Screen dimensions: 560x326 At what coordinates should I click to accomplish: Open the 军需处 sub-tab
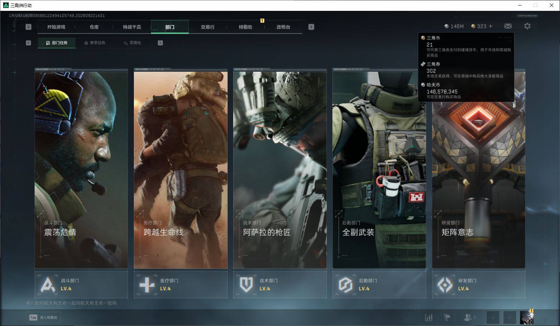pyautogui.click(x=132, y=43)
